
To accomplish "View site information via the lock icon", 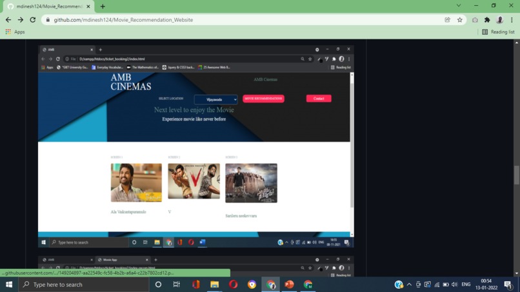I will 48,20.
